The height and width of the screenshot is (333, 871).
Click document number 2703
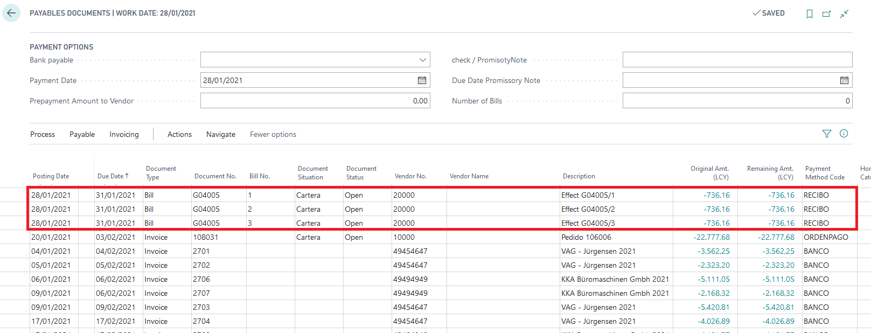click(201, 307)
